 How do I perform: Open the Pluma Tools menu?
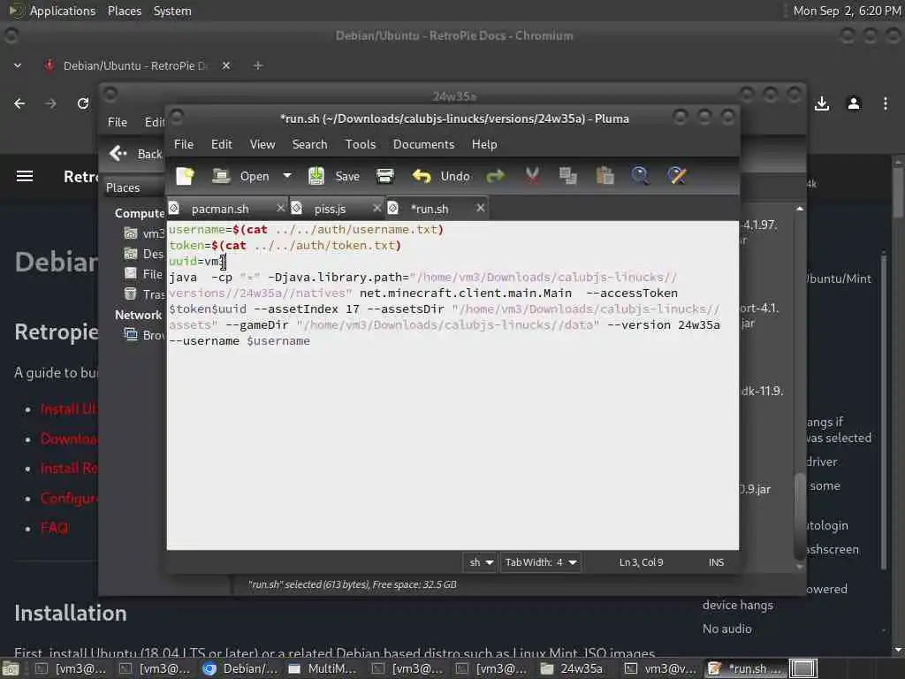coord(361,144)
